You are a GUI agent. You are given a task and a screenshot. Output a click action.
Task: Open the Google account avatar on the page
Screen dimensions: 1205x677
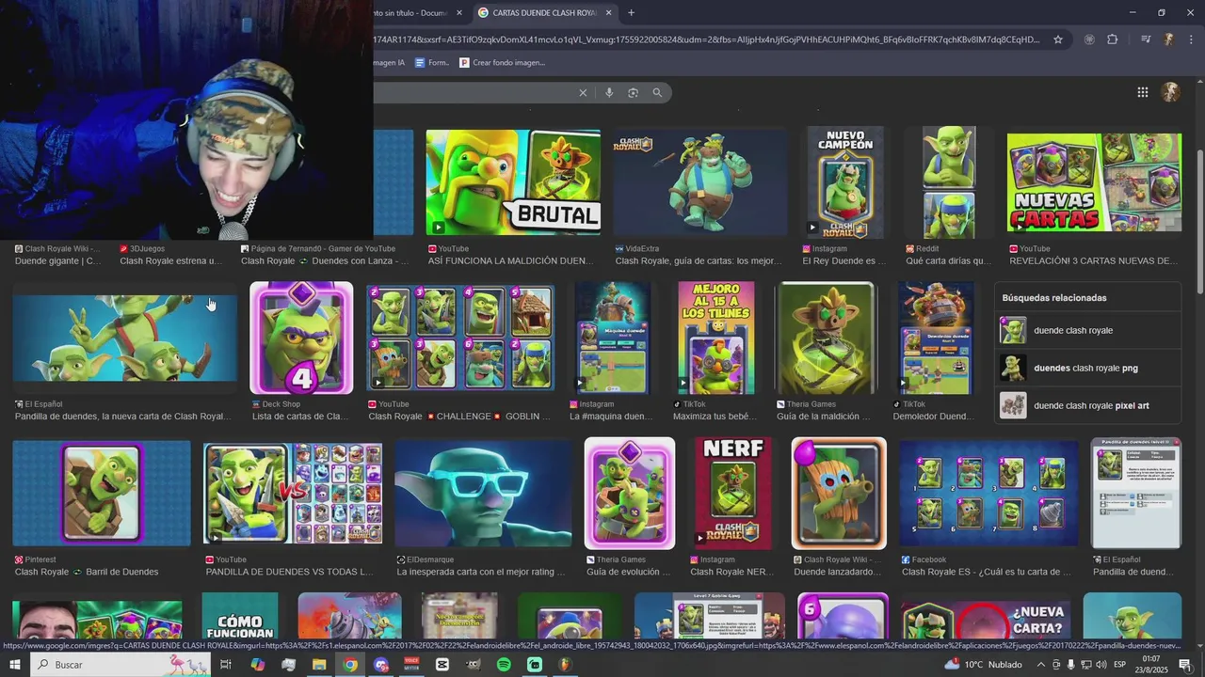(x=1171, y=92)
